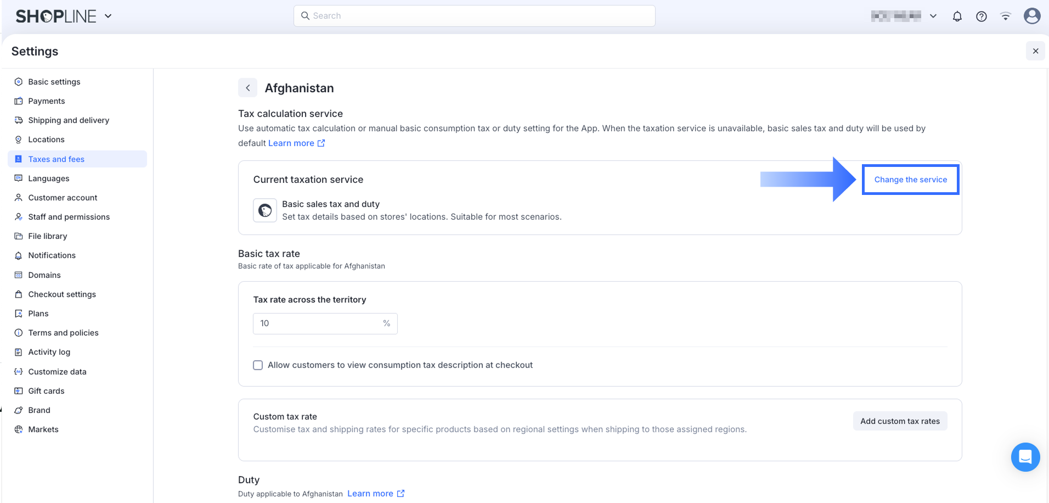
Task: Open the user profile avatar icon
Action: tap(1032, 16)
